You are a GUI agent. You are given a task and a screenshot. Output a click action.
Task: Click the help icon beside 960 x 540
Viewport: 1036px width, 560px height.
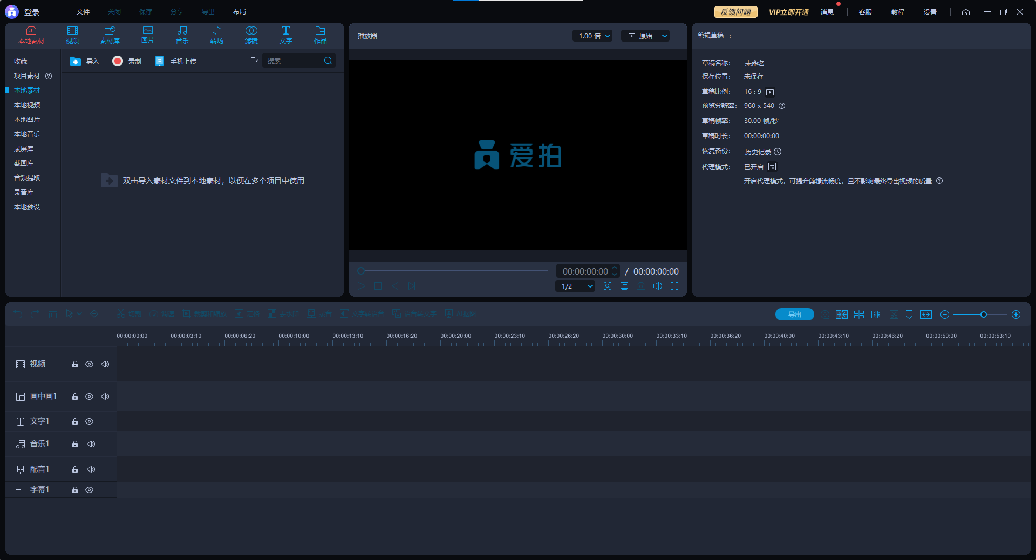tap(782, 106)
